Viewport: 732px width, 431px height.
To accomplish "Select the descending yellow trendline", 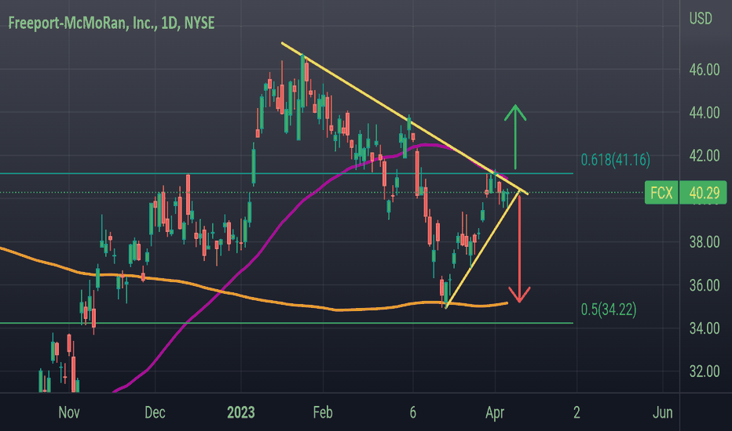I will pos(404,118).
